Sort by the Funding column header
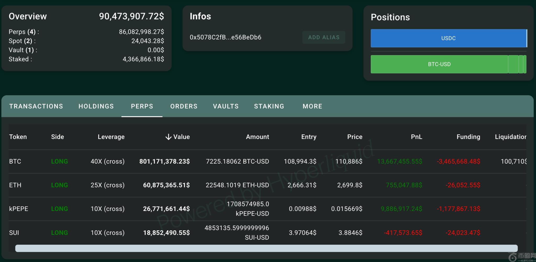 [x=468, y=137]
